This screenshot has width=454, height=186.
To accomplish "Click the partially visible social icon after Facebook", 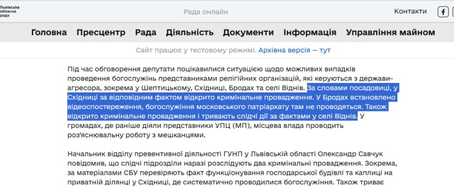I will coord(452,12).
